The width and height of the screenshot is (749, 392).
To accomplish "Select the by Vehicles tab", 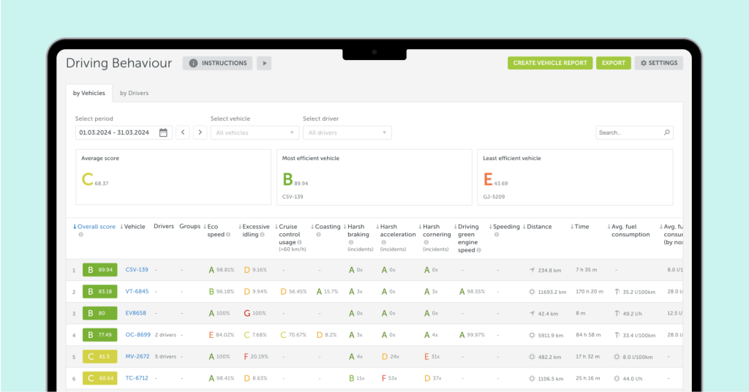I will 89,93.
